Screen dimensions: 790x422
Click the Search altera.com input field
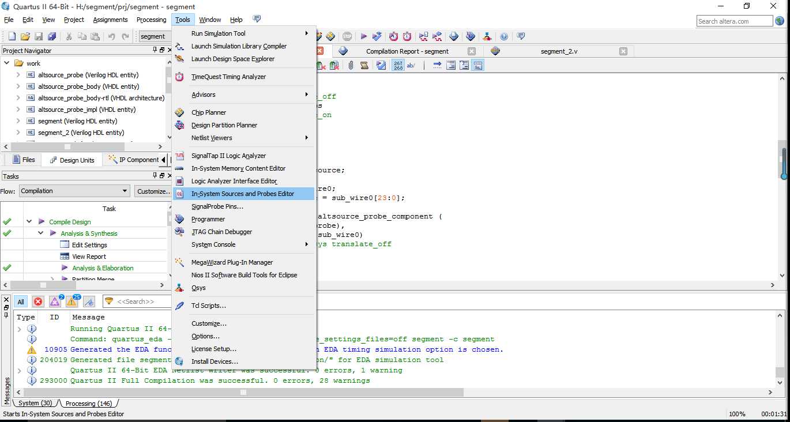tap(734, 21)
